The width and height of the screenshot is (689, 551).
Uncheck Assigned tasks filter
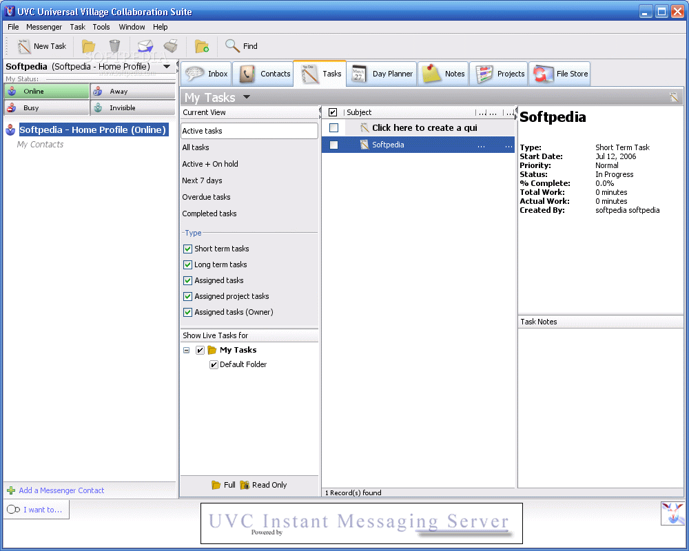pos(187,280)
